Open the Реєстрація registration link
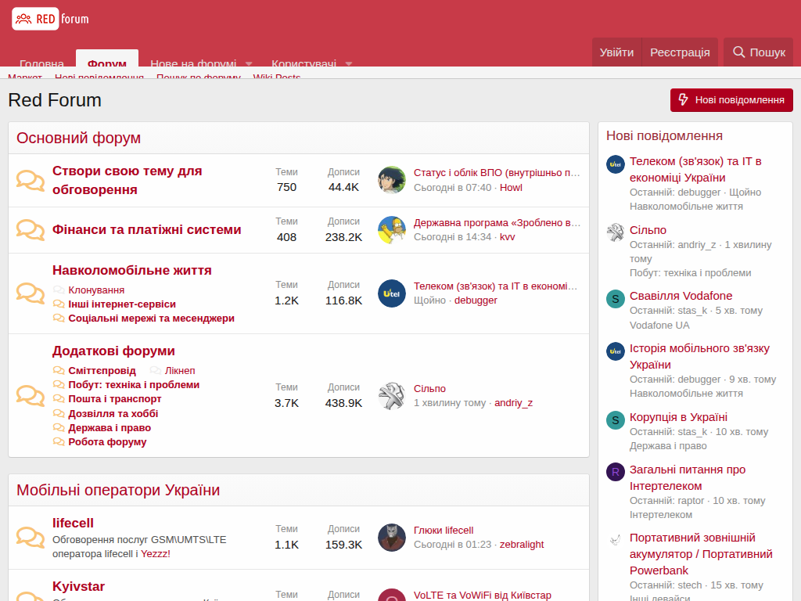This screenshot has height=601, width=801. (x=680, y=52)
